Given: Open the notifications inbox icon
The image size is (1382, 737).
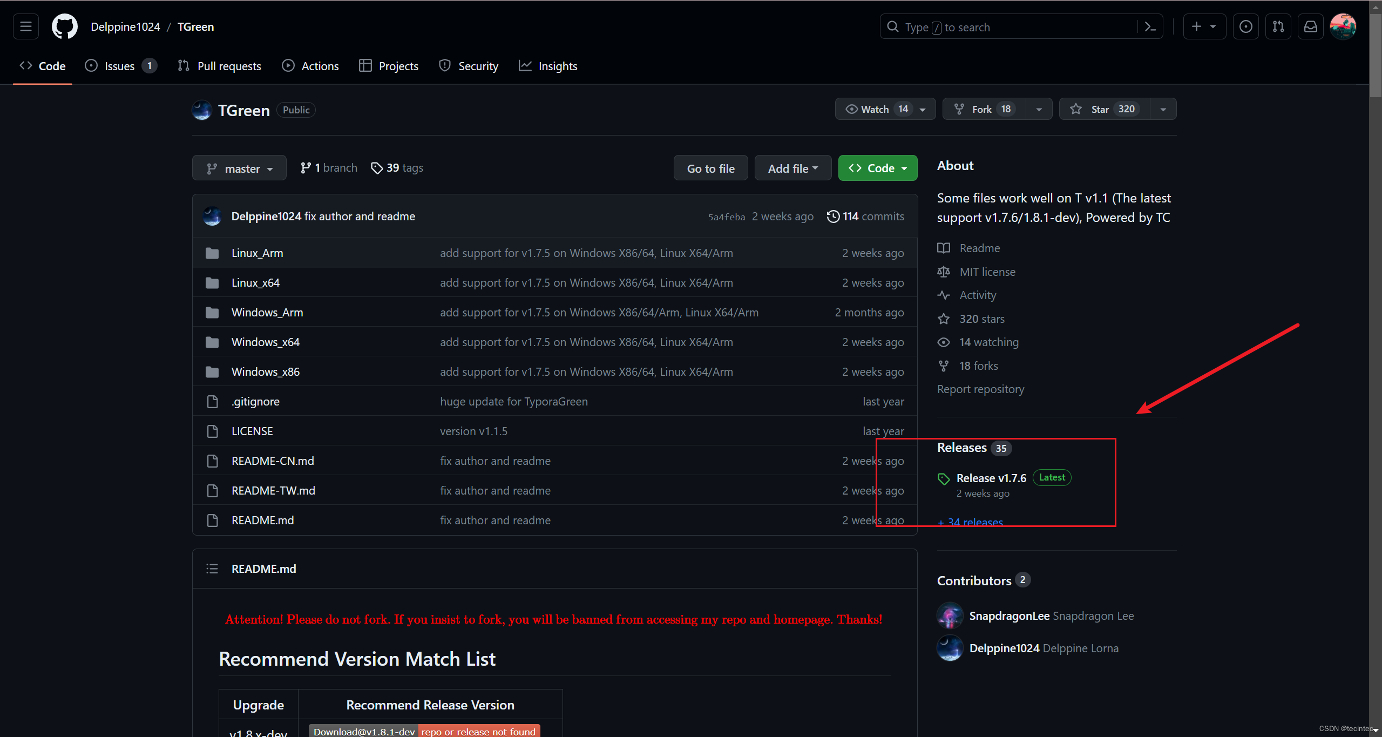Looking at the screenshot, I should pyautogui.click(x=1311, y=26).
